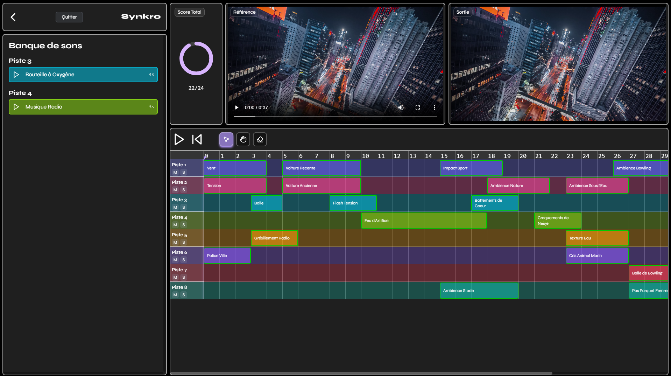This screenshot has height=376, width=671.
Task: Play the reference video
Action: tap(236, 107)
